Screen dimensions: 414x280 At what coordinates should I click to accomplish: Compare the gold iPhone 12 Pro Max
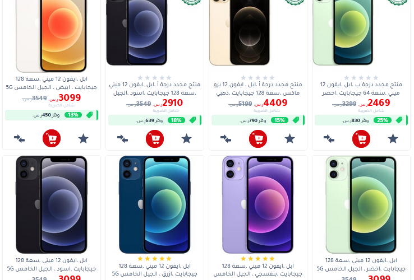click(226, 138)
